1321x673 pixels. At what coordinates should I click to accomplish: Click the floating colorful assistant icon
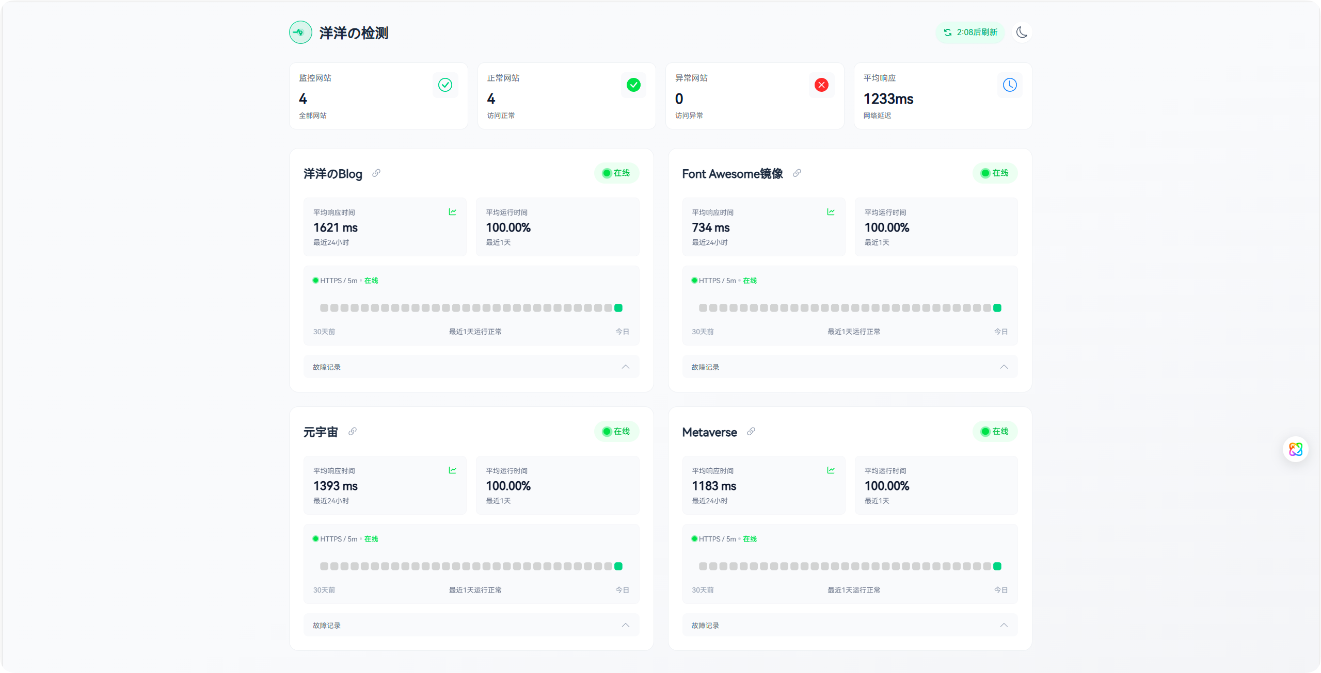(1295, 449)
